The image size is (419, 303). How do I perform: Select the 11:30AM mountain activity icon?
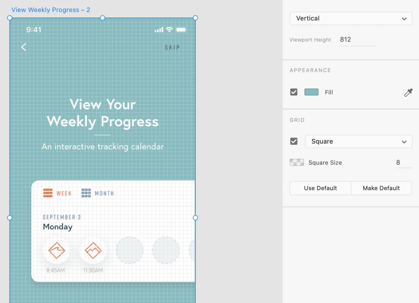click(x=93, y=250)
